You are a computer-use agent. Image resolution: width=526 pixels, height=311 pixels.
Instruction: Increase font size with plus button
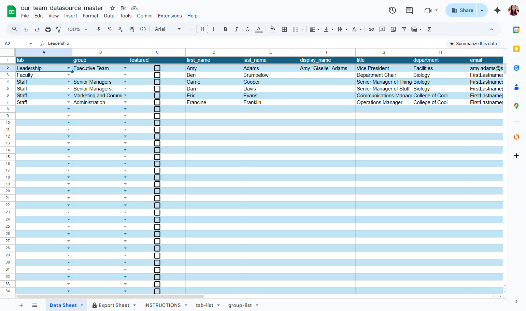213,29
